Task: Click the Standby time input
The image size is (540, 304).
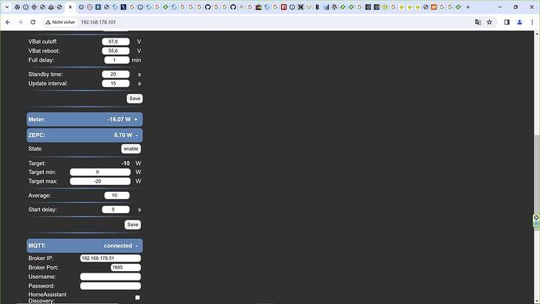Action: [116, 74]
